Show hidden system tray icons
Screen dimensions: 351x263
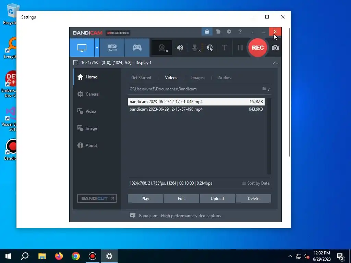click(x=290, y=256)
